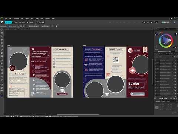Toggle visibility of the bottom visible layer row
Image resolution: width=178 pixels, height=134 pixels.
click(175, 94)
